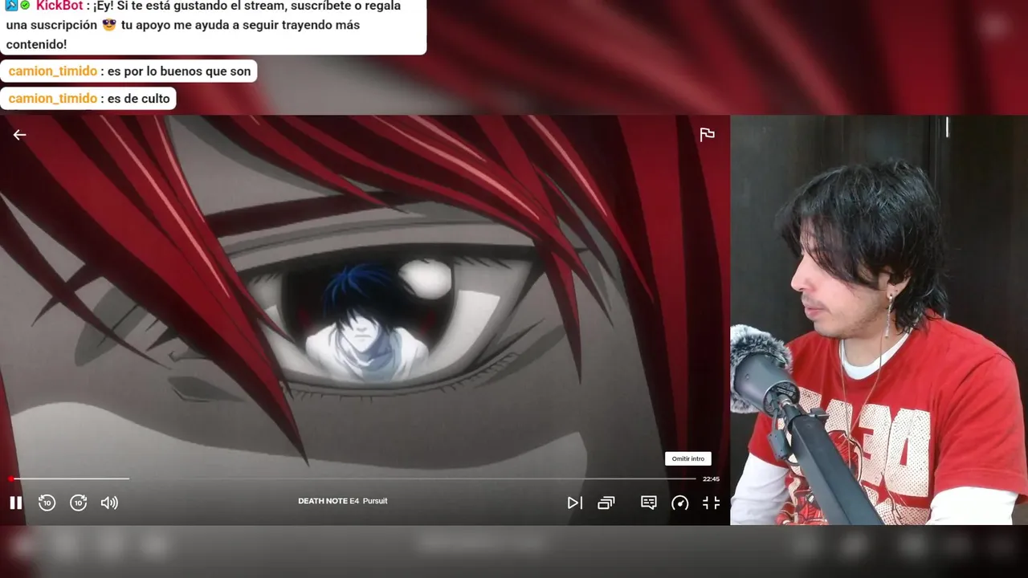The height and width of the screenshot is (578, 1028).
Task: Click the DEATH NOTE E4 Pursuit title
Action: 343,501
